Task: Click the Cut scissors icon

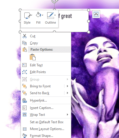Action: click(x=25, y=36)
